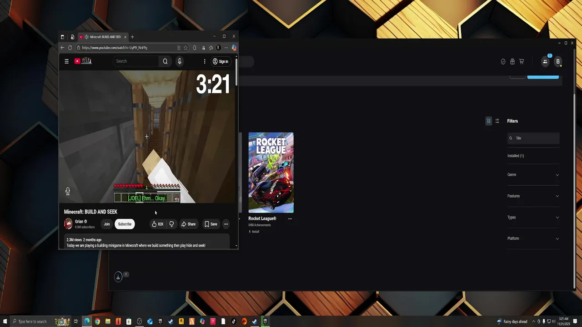Click the blue button in Epic header

click(543, 77)
